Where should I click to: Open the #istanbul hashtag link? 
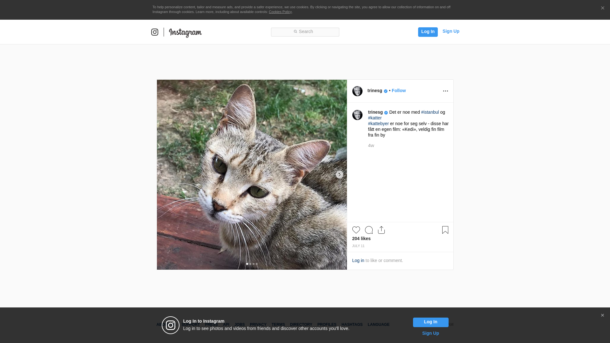pyautogui.click(x=430, y=112)
